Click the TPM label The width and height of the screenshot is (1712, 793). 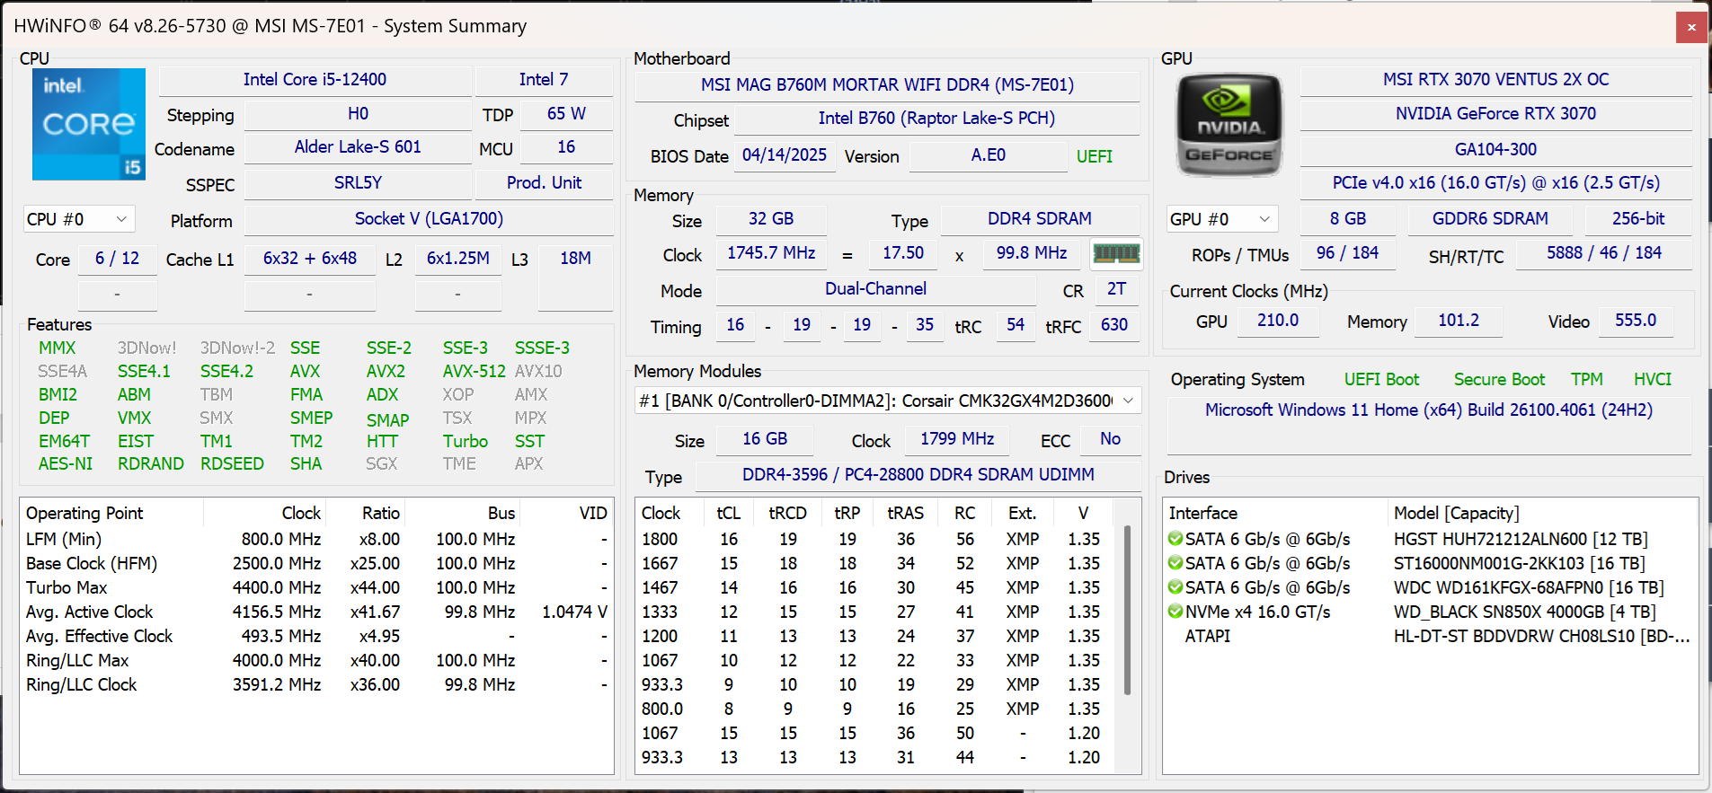tap(1586, 380)
